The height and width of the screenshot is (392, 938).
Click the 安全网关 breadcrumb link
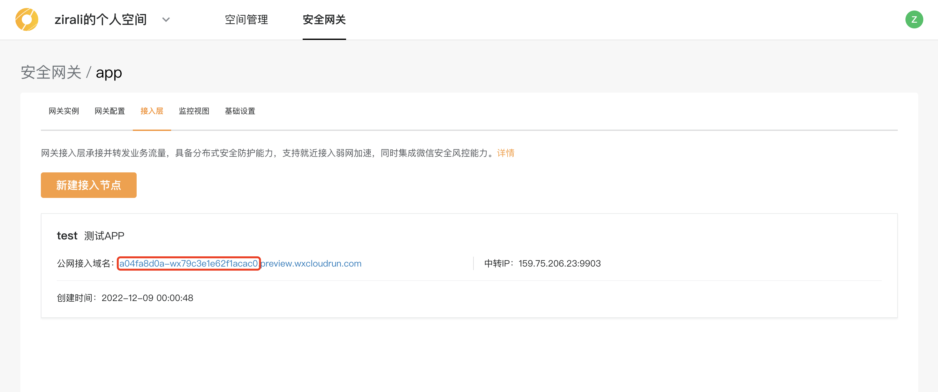[51, 72]
